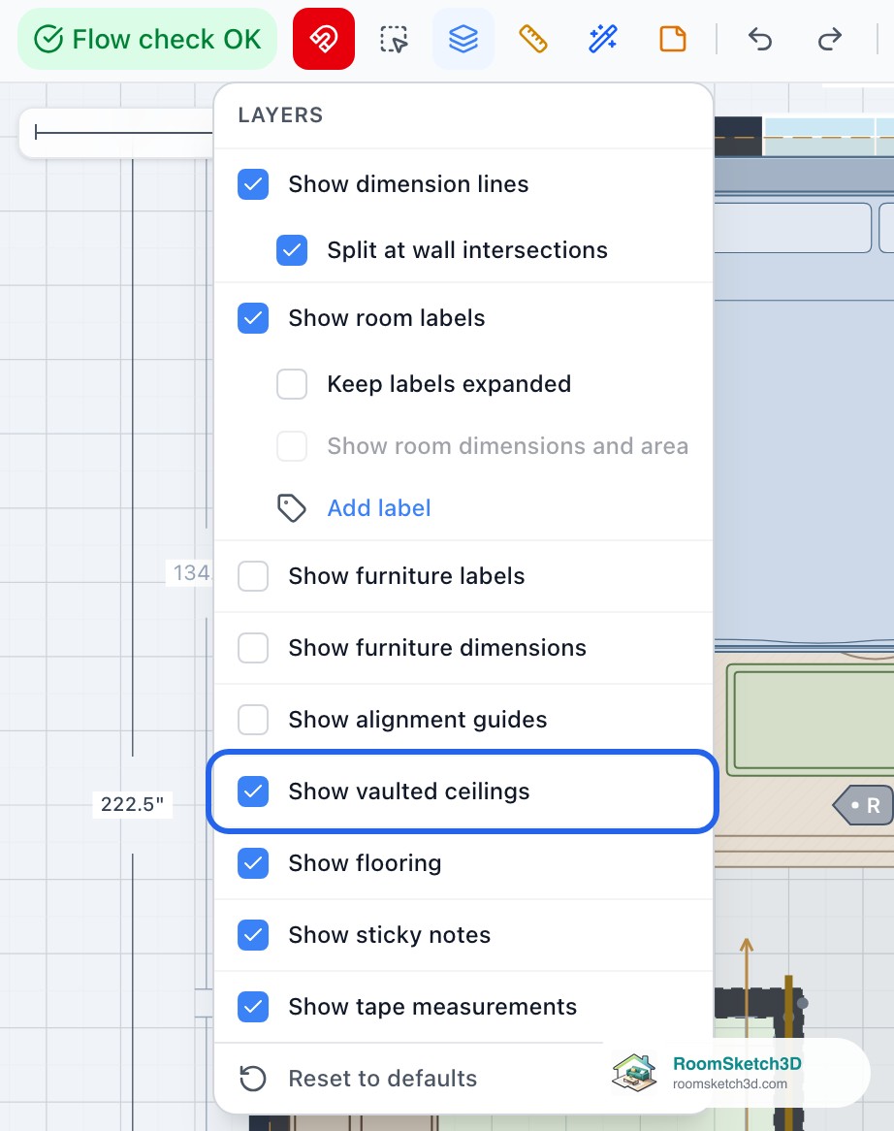This screenshot has height=1131, width=894.
Task: Enable Keep labels expanded
Action: tap(292, 384)
